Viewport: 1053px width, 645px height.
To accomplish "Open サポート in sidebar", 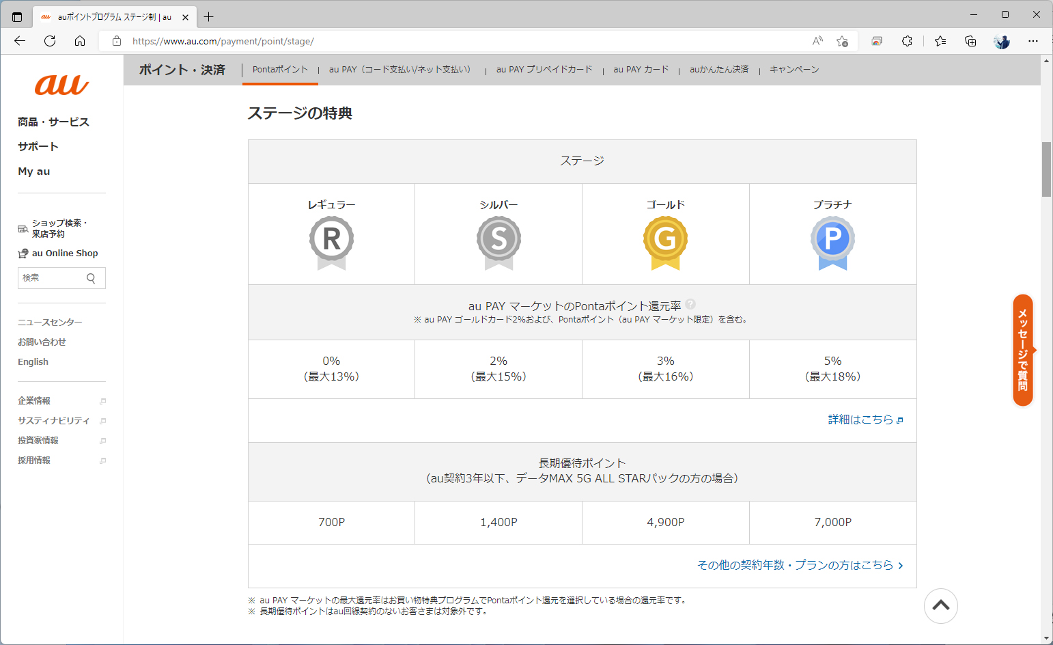I will point(38,147).
